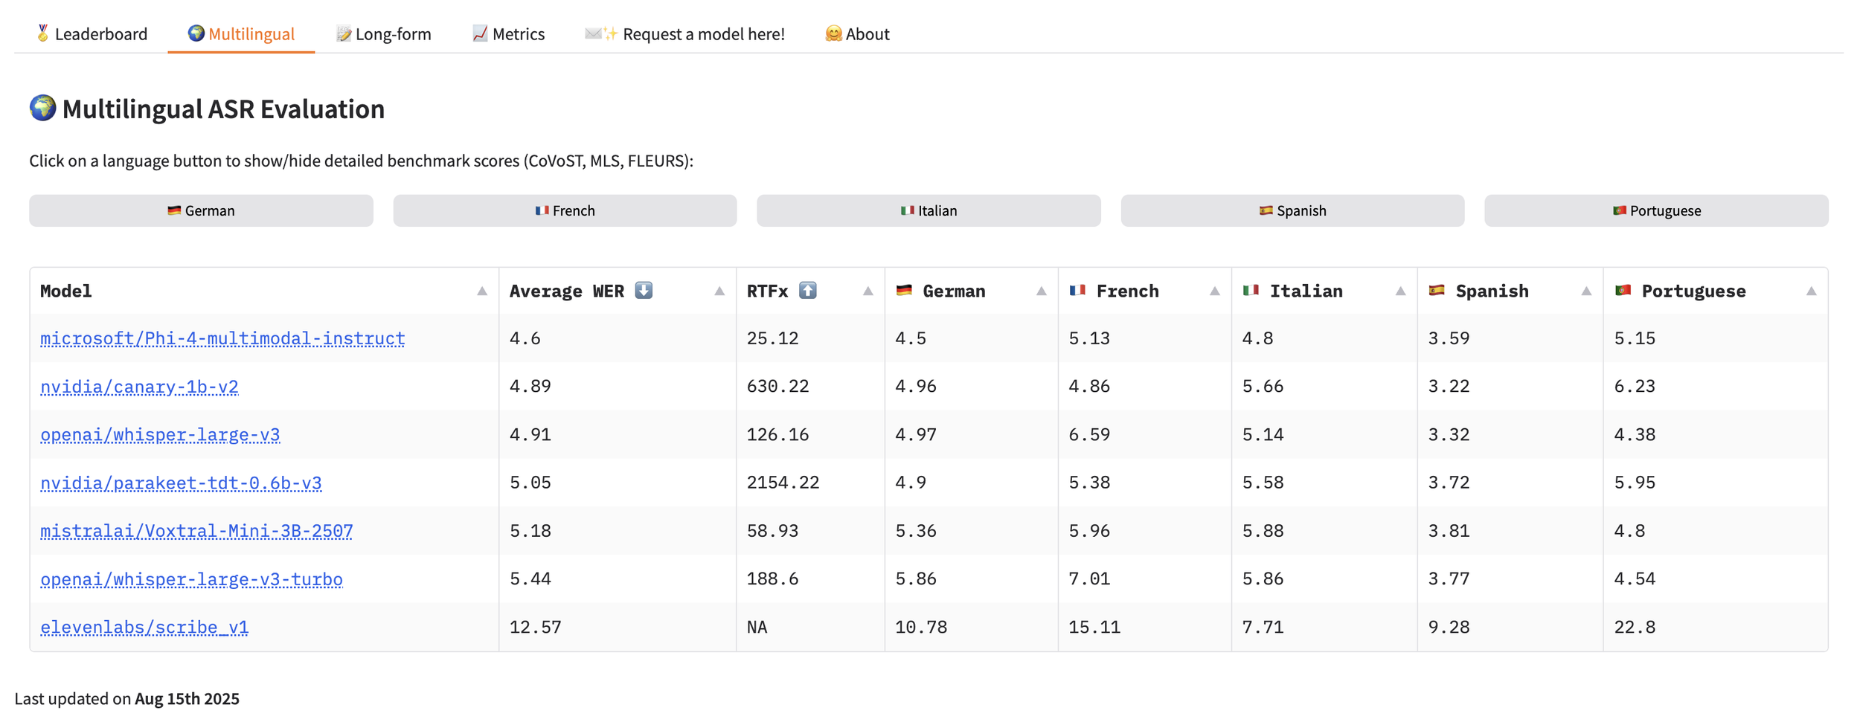This screenshot has width=1860, height=722.
Task: Sort by RTFx column arrow
Action: click(868, 291)
